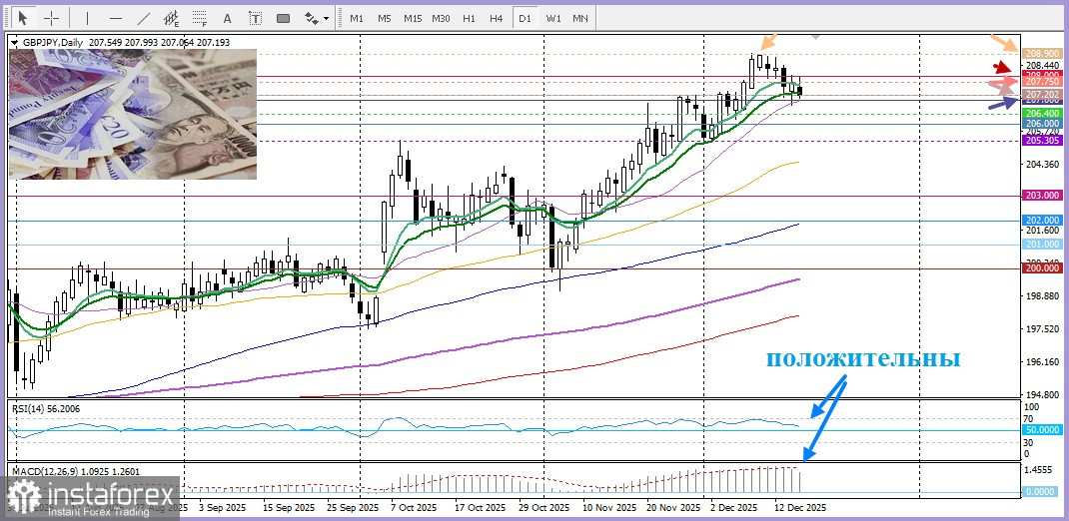The width and height of the screenshot is (1069, 521).
Task: Select the 207.202 current price label
Action: pos(1041,94)
